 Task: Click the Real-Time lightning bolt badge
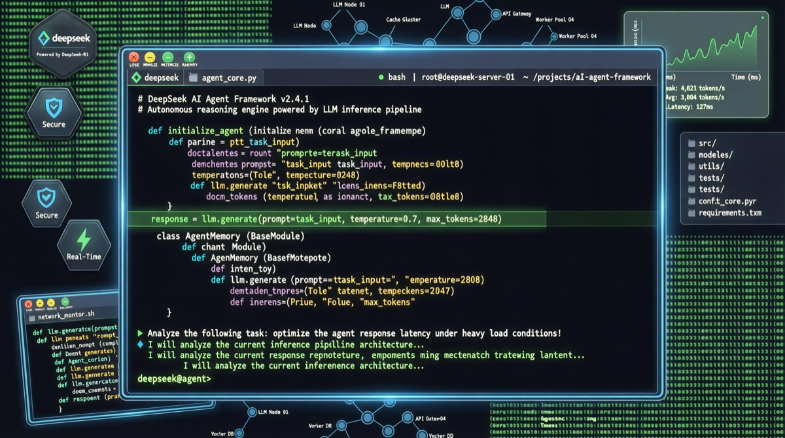(84, 244)
